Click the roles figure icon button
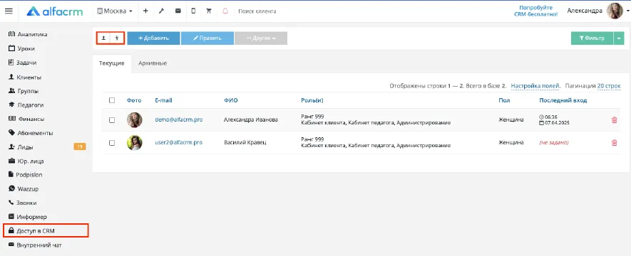Screen dimensions: 631x256 [x=117, y=38]
